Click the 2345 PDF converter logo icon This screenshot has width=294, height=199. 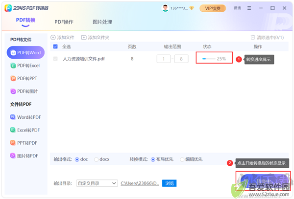click(x=8, y=8)
